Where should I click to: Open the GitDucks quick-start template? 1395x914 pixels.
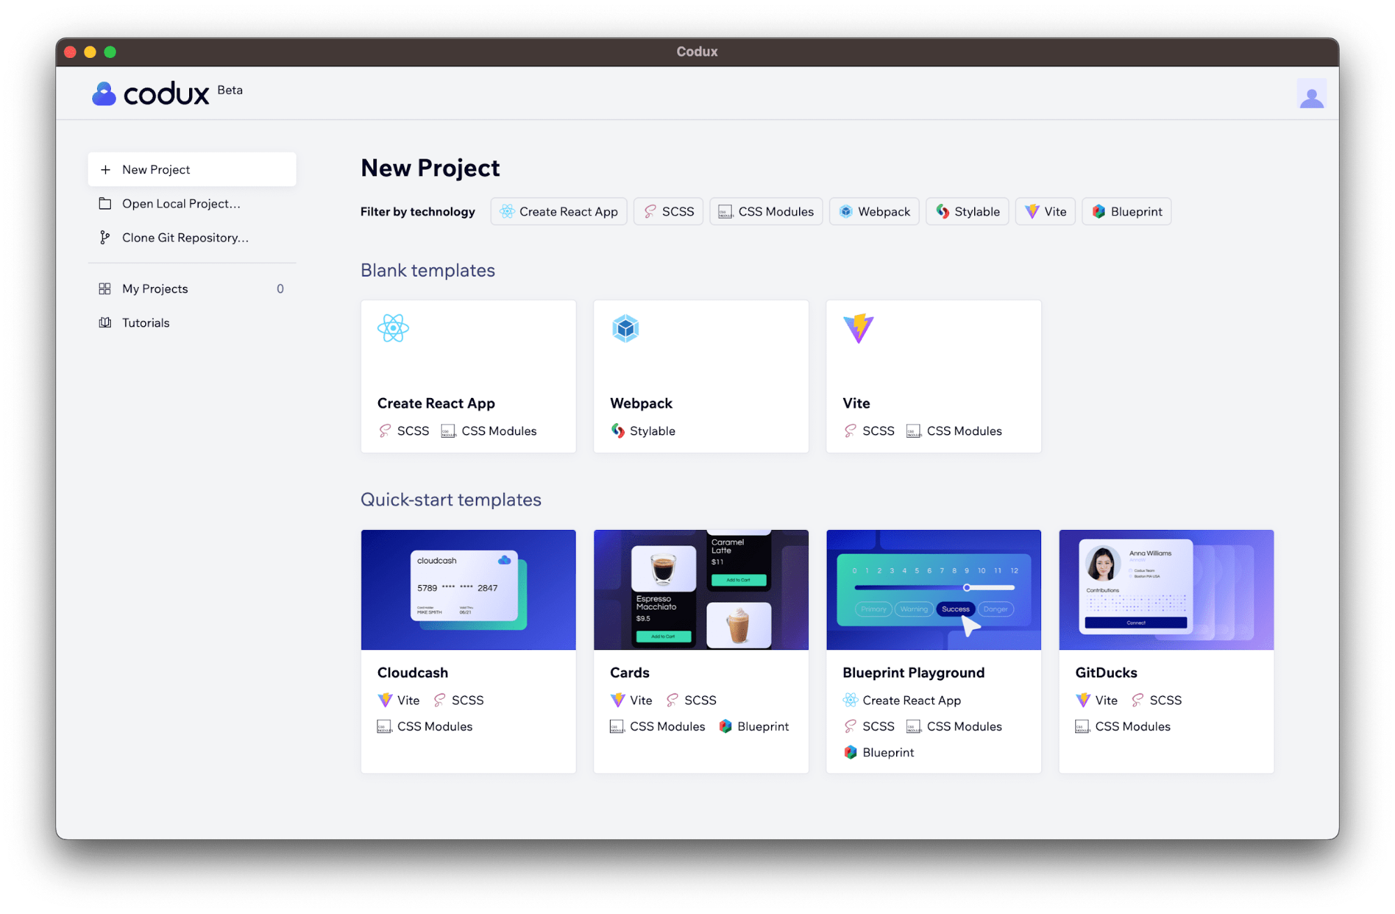[x=1165, y=589]
